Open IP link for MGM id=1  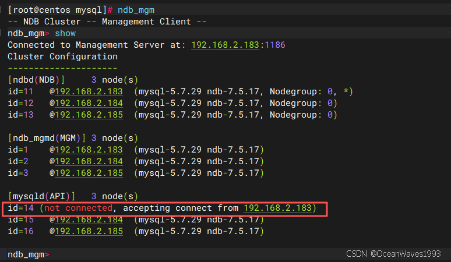(x=89, y=150)
